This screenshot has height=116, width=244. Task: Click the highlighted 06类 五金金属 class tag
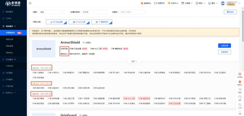[175, 103]
